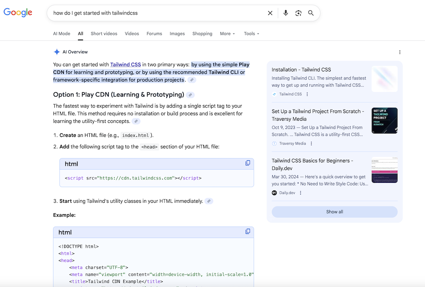
Task: Copy the script tag code snippet
Action: click(x=248, y=163)
